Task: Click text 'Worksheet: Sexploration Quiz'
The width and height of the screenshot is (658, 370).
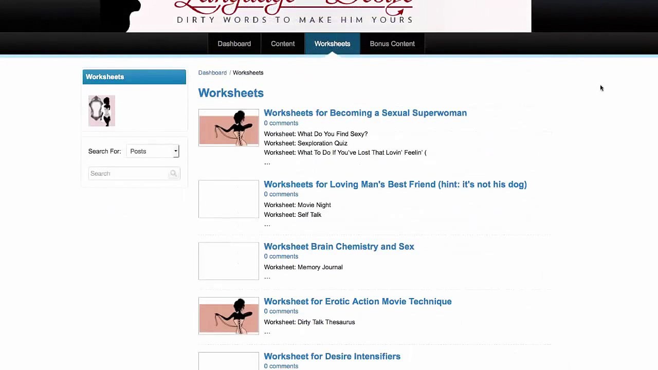Action: pos(305,143)
